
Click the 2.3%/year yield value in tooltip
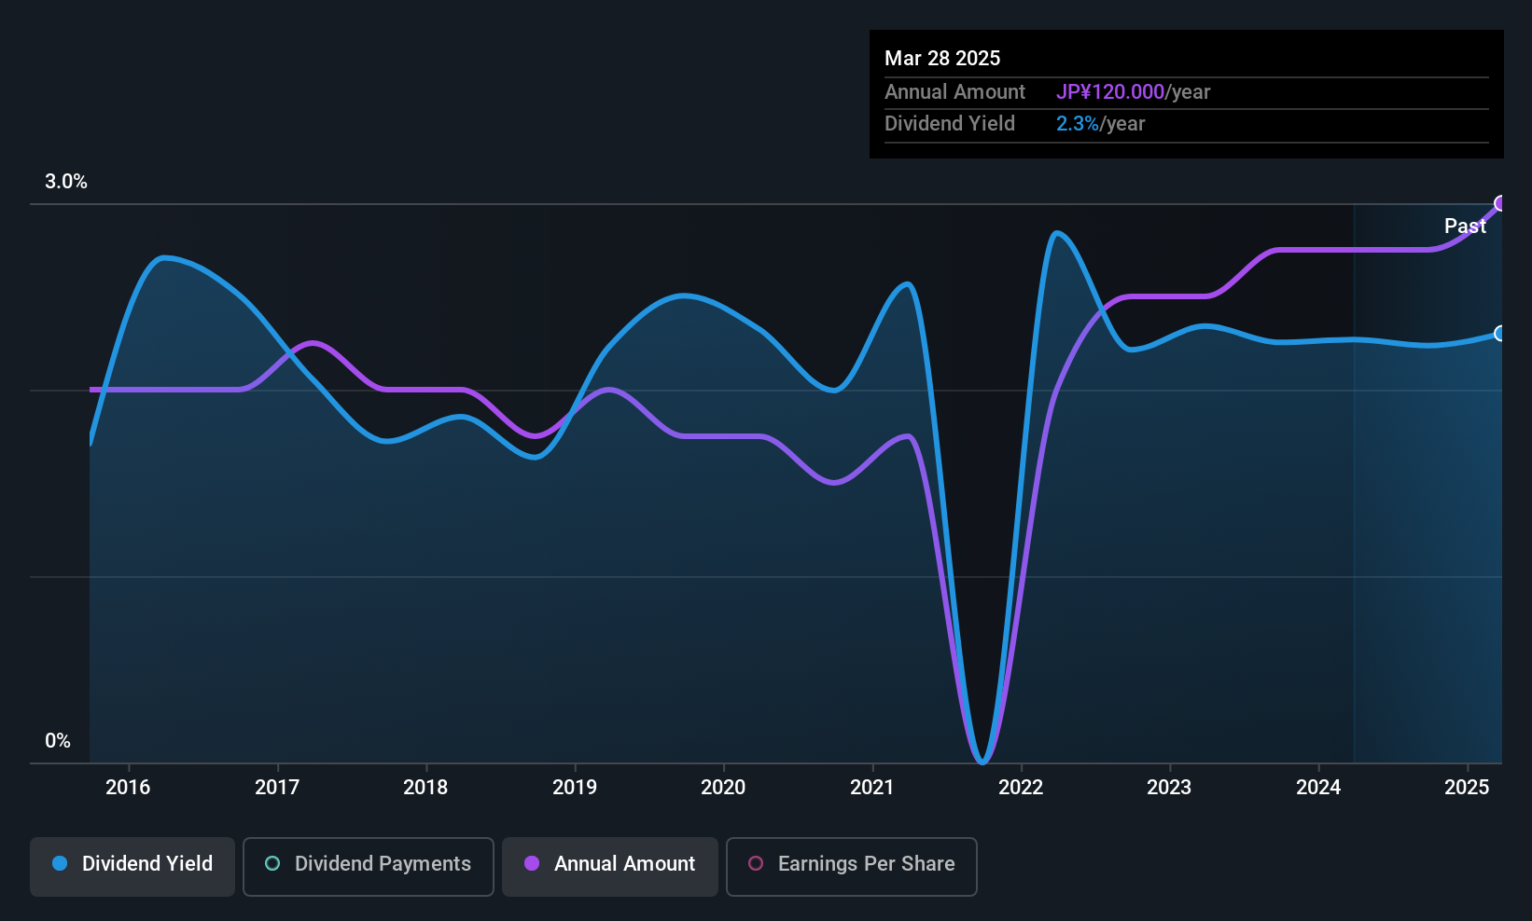click(1100, 124)
